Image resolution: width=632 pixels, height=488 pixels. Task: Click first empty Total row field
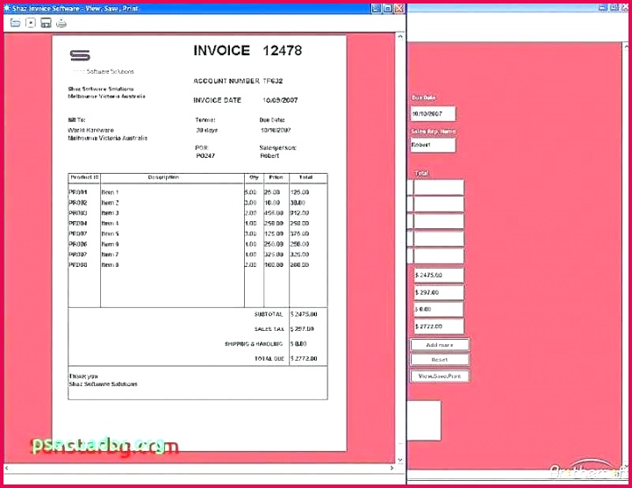(438, 188)
